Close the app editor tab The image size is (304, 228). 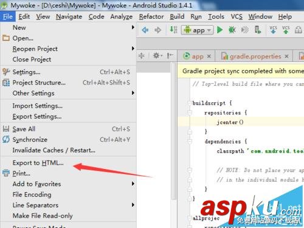point(209,56)
